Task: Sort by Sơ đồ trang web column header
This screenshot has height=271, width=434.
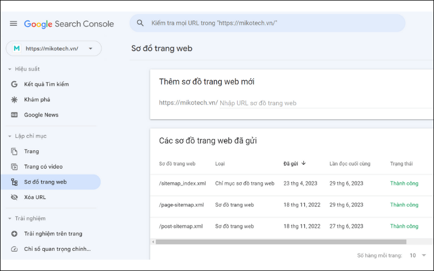Action: [177, 164]
